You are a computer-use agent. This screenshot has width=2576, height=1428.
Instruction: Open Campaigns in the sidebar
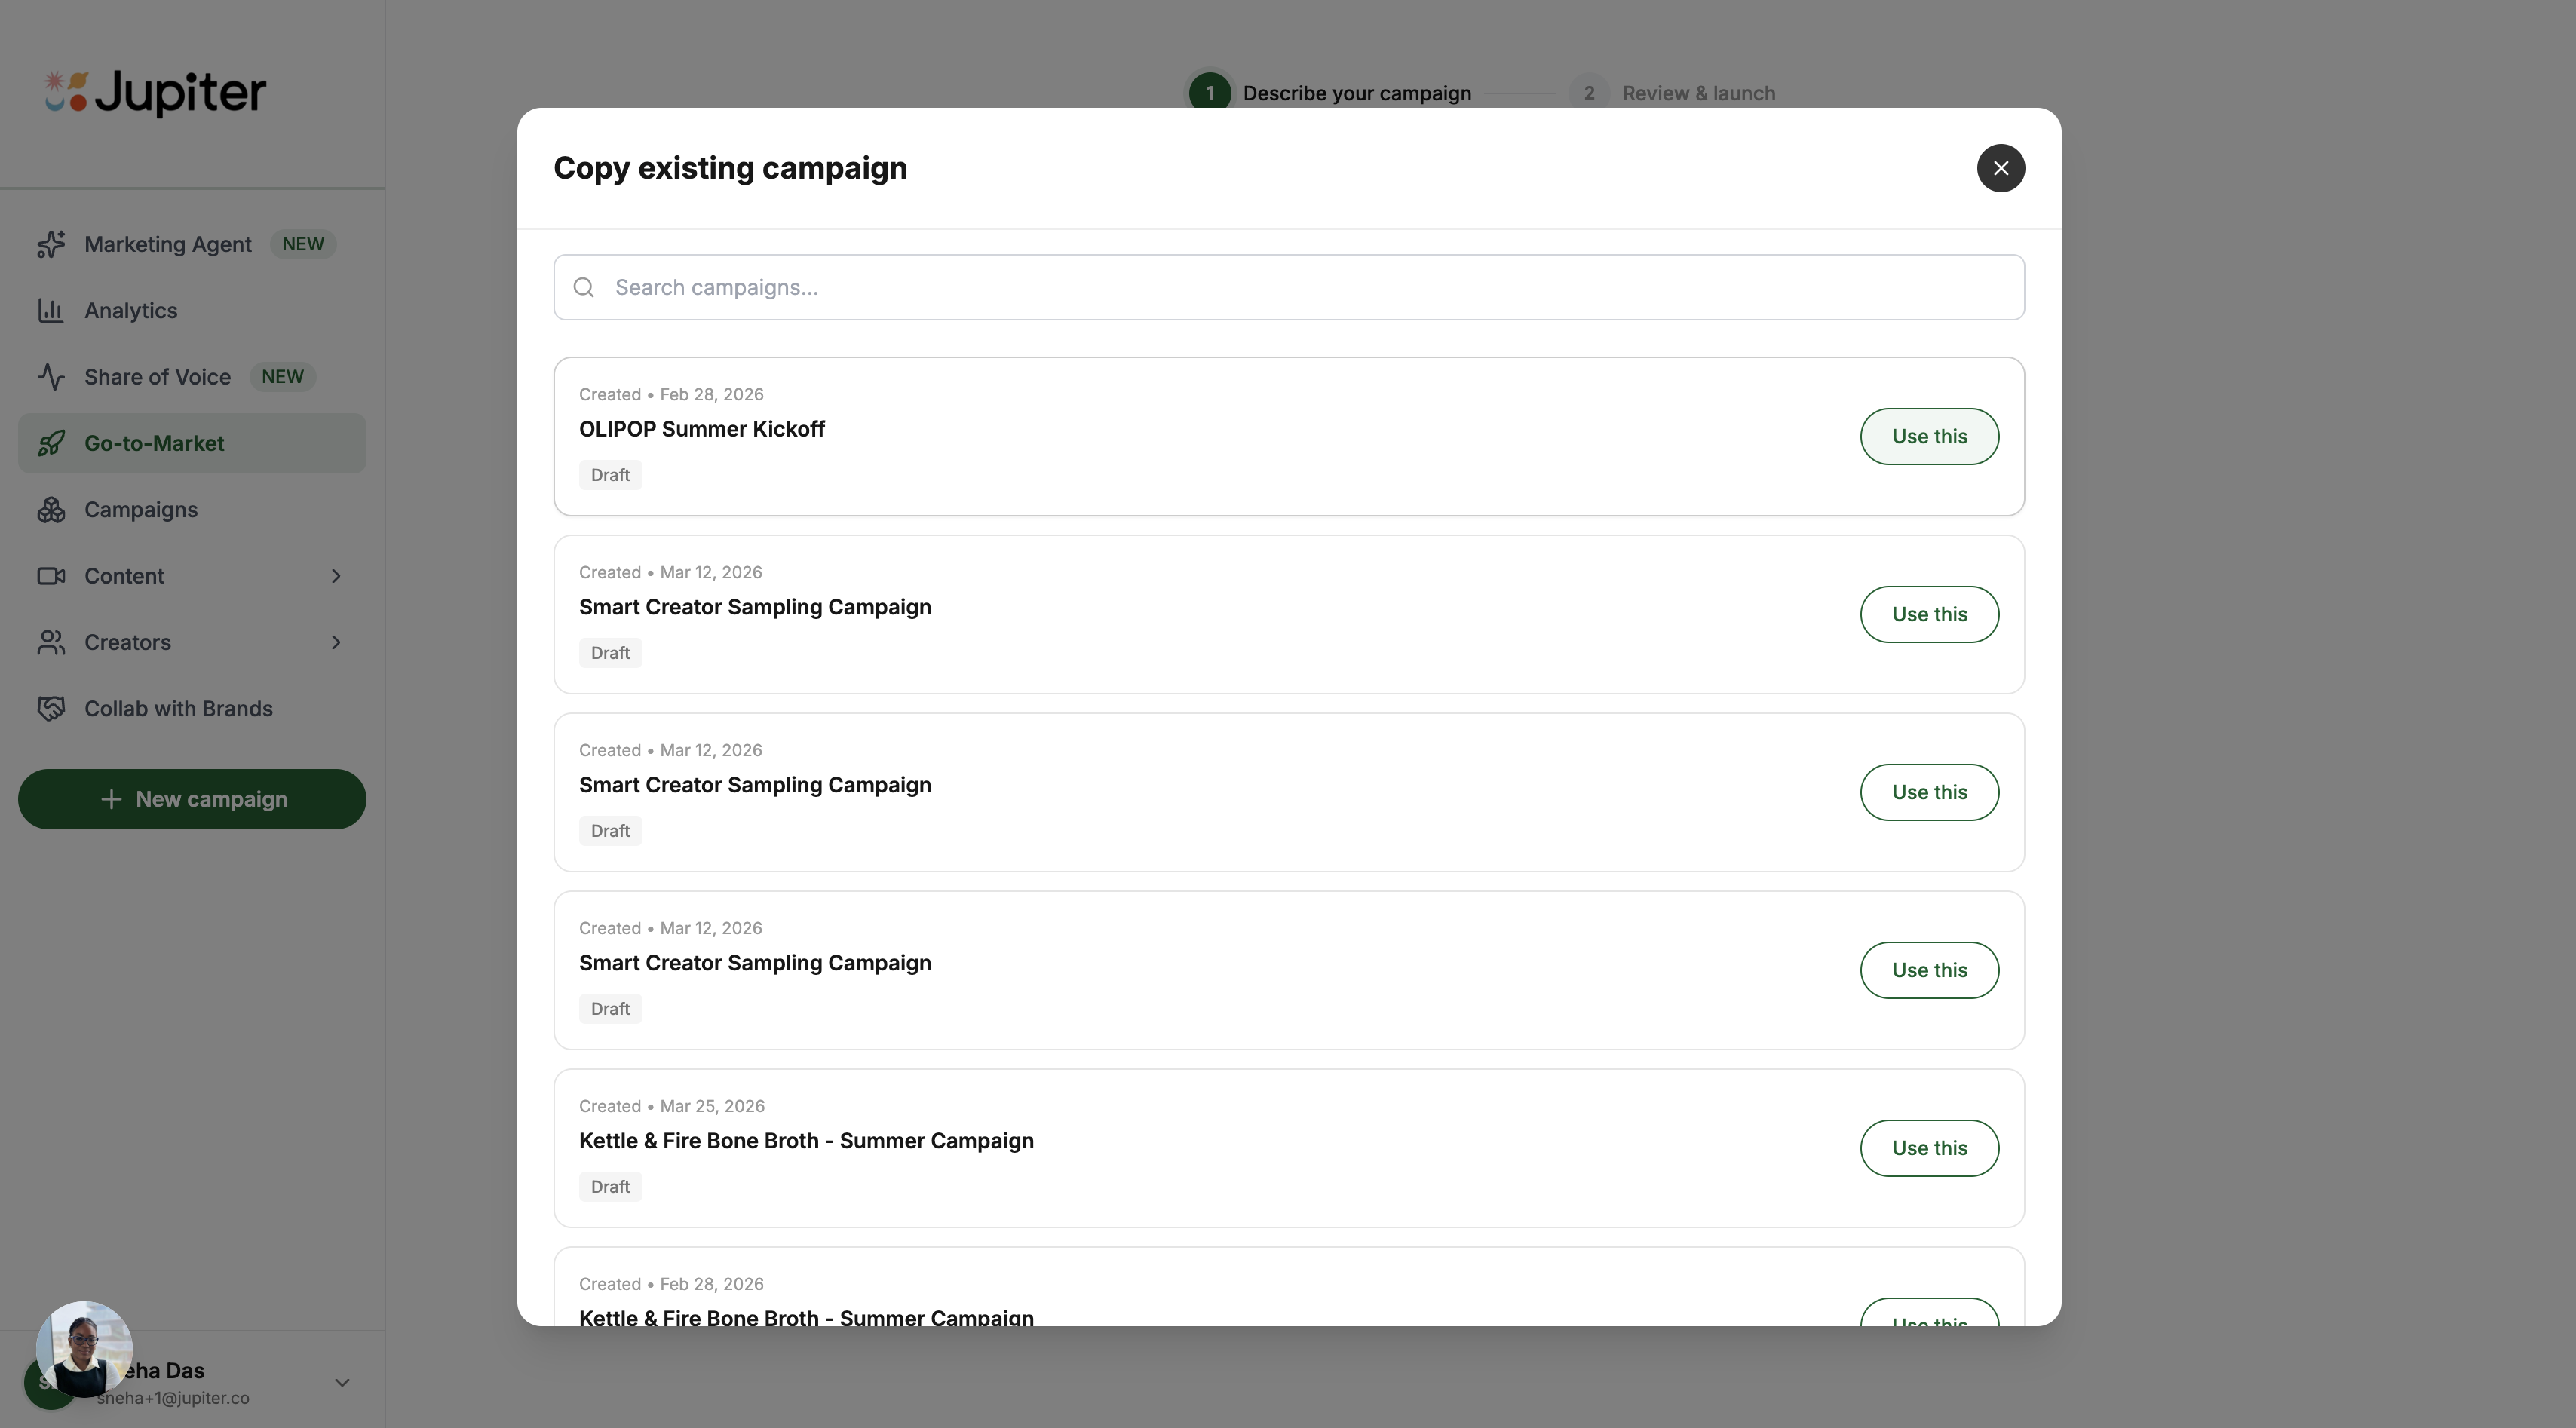click(141, 510)
